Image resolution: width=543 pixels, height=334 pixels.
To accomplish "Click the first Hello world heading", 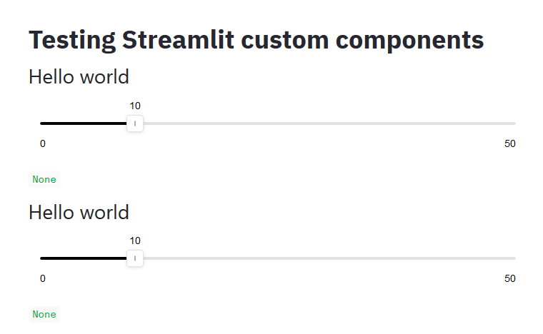I will click(x=79, y=76).
